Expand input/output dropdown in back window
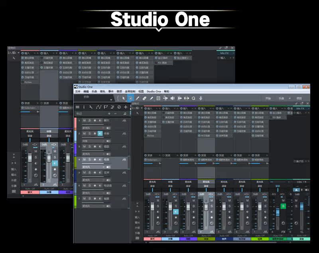The height and width of the screenshot is (253, 319). 18,53
